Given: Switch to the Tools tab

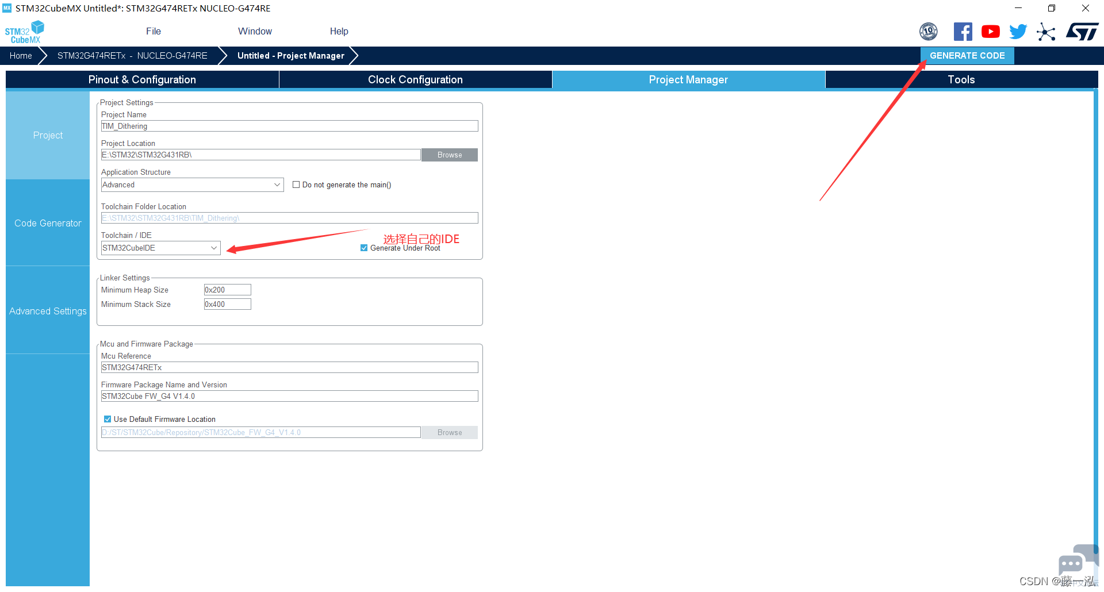Looking at the screenshot, I should point(961,79).
